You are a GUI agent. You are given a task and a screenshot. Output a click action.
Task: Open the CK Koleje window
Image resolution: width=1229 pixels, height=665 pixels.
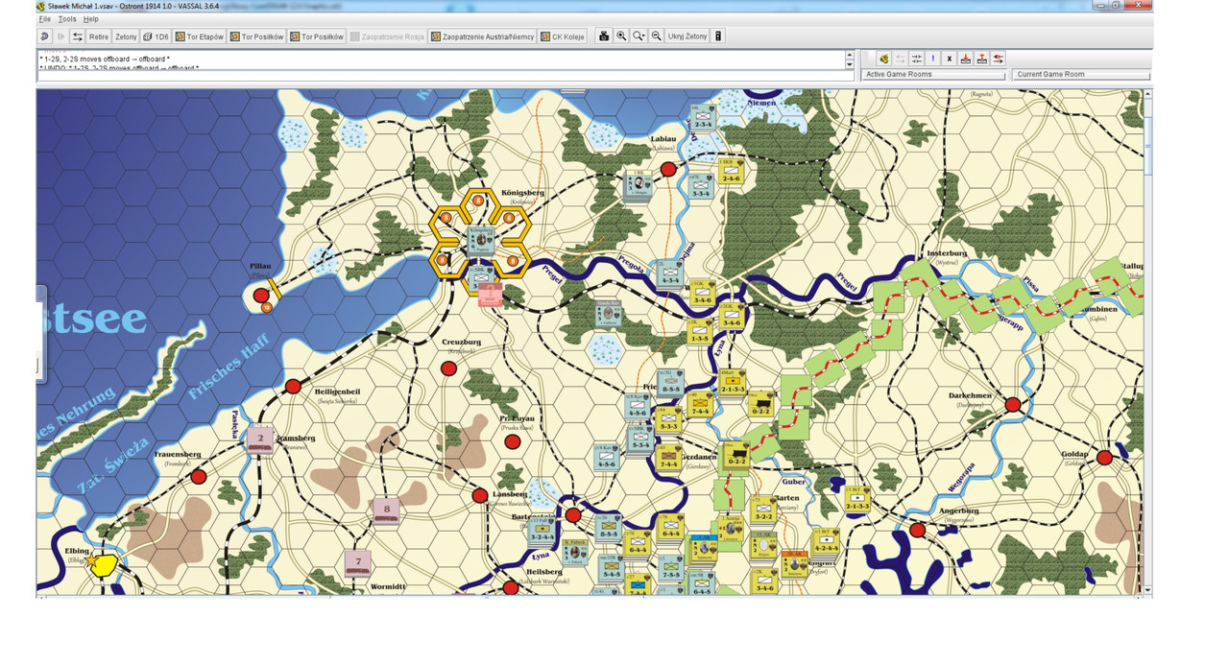pos(563,36)
